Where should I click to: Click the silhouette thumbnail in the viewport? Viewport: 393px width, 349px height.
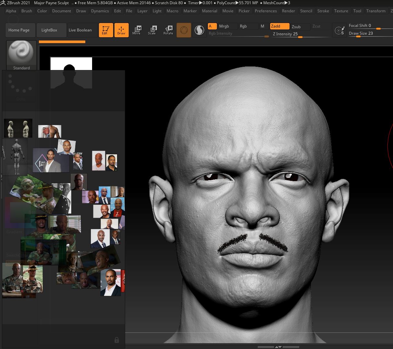(x=71, y=73)
